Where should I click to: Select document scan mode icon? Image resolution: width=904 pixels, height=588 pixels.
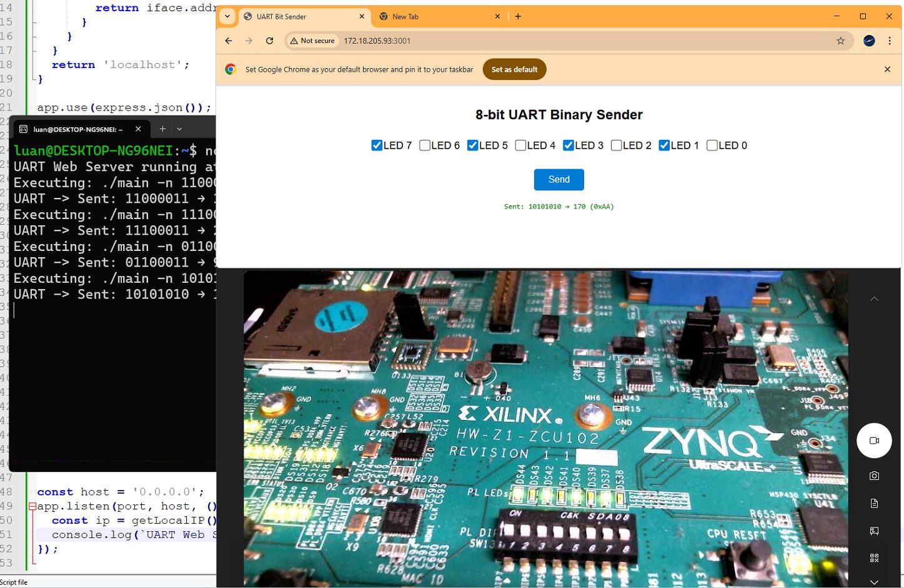tap(874, 503)
